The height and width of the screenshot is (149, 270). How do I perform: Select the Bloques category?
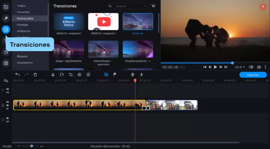coord(22,56)
